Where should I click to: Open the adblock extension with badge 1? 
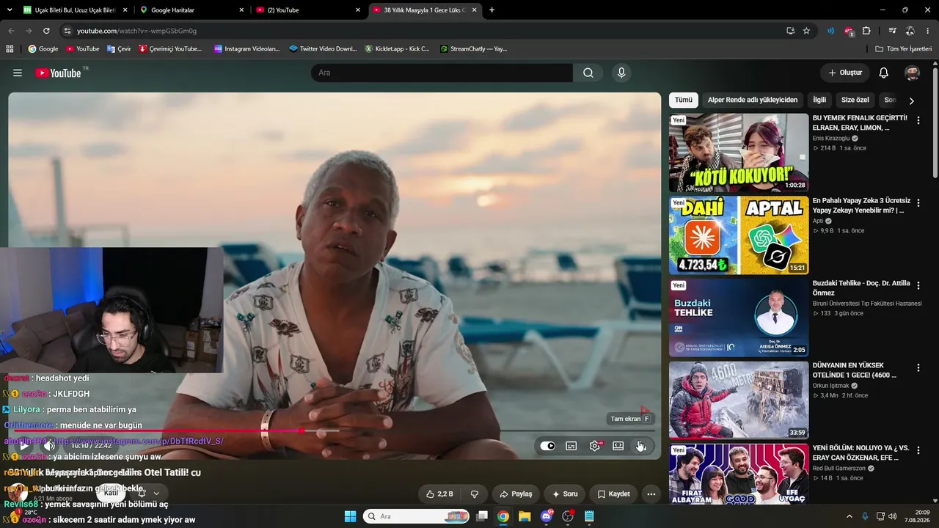point(849,31)
